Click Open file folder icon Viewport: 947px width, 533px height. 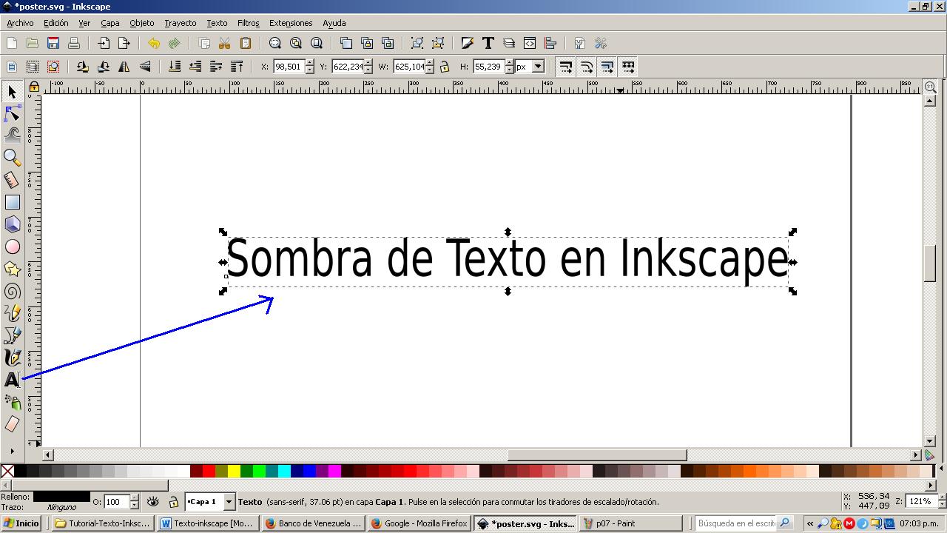click(x=33, y=43)
